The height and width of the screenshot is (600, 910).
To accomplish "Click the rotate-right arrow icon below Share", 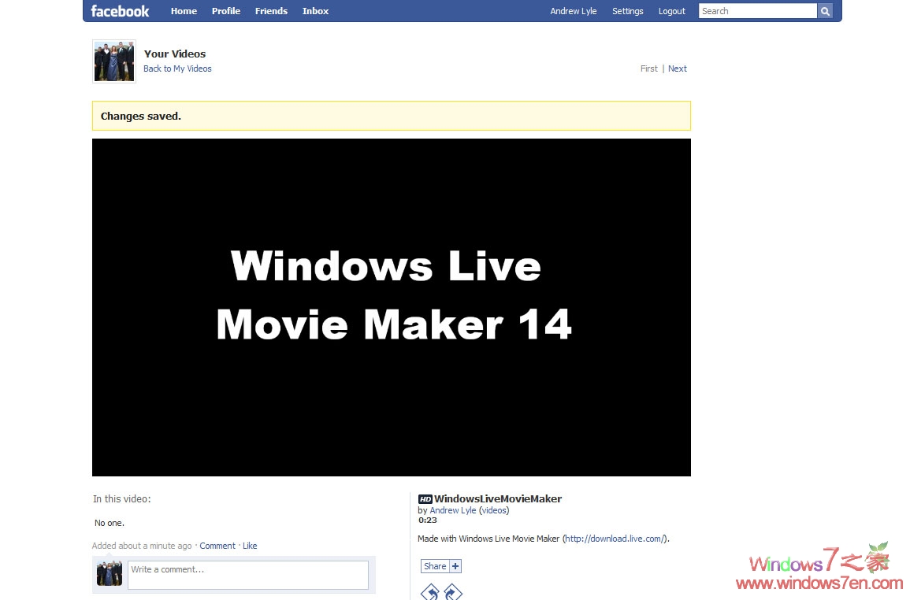I will point(452,592).
